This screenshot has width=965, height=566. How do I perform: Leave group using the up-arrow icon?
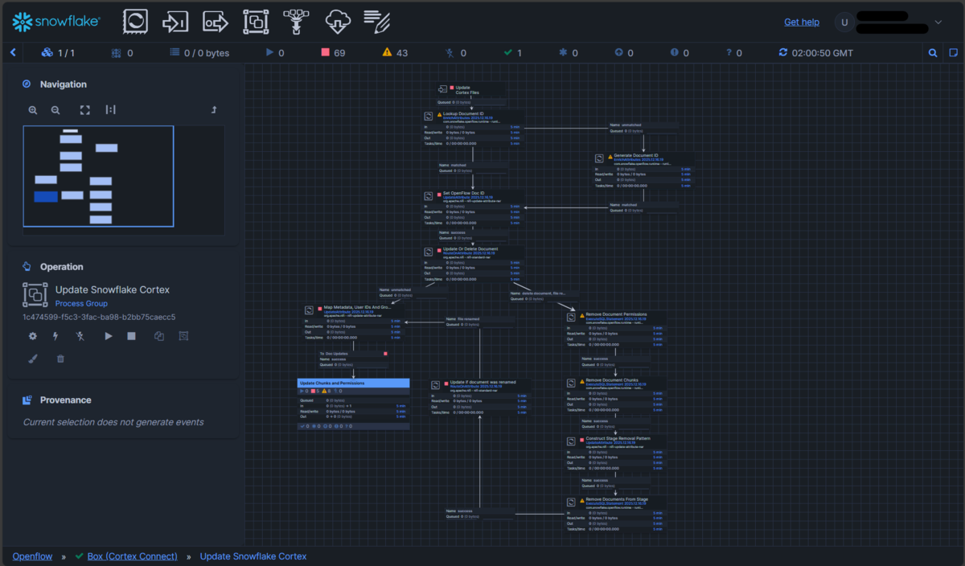tap(214, 110)
